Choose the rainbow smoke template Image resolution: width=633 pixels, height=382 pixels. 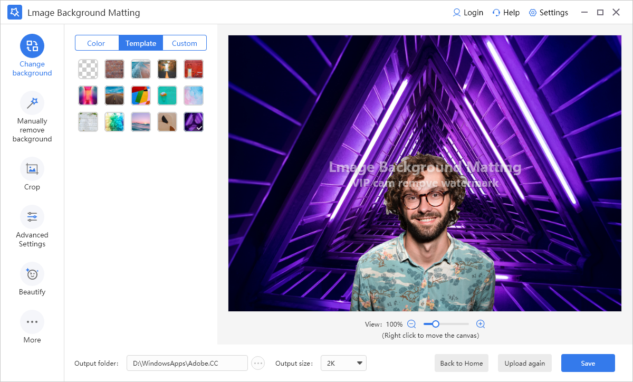(114, 122)
